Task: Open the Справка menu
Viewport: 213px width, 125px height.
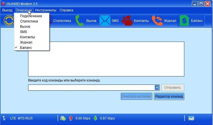Action: point(66,10)
